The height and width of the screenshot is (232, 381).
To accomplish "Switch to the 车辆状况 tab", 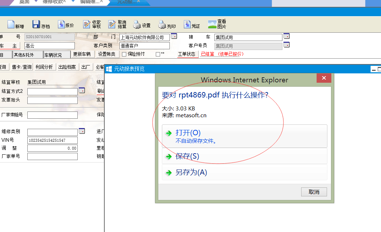I will coord(57,55).
